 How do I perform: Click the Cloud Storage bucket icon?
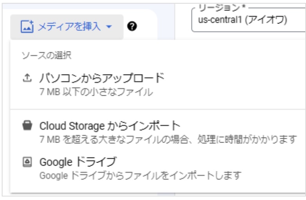tap(26, 126)
